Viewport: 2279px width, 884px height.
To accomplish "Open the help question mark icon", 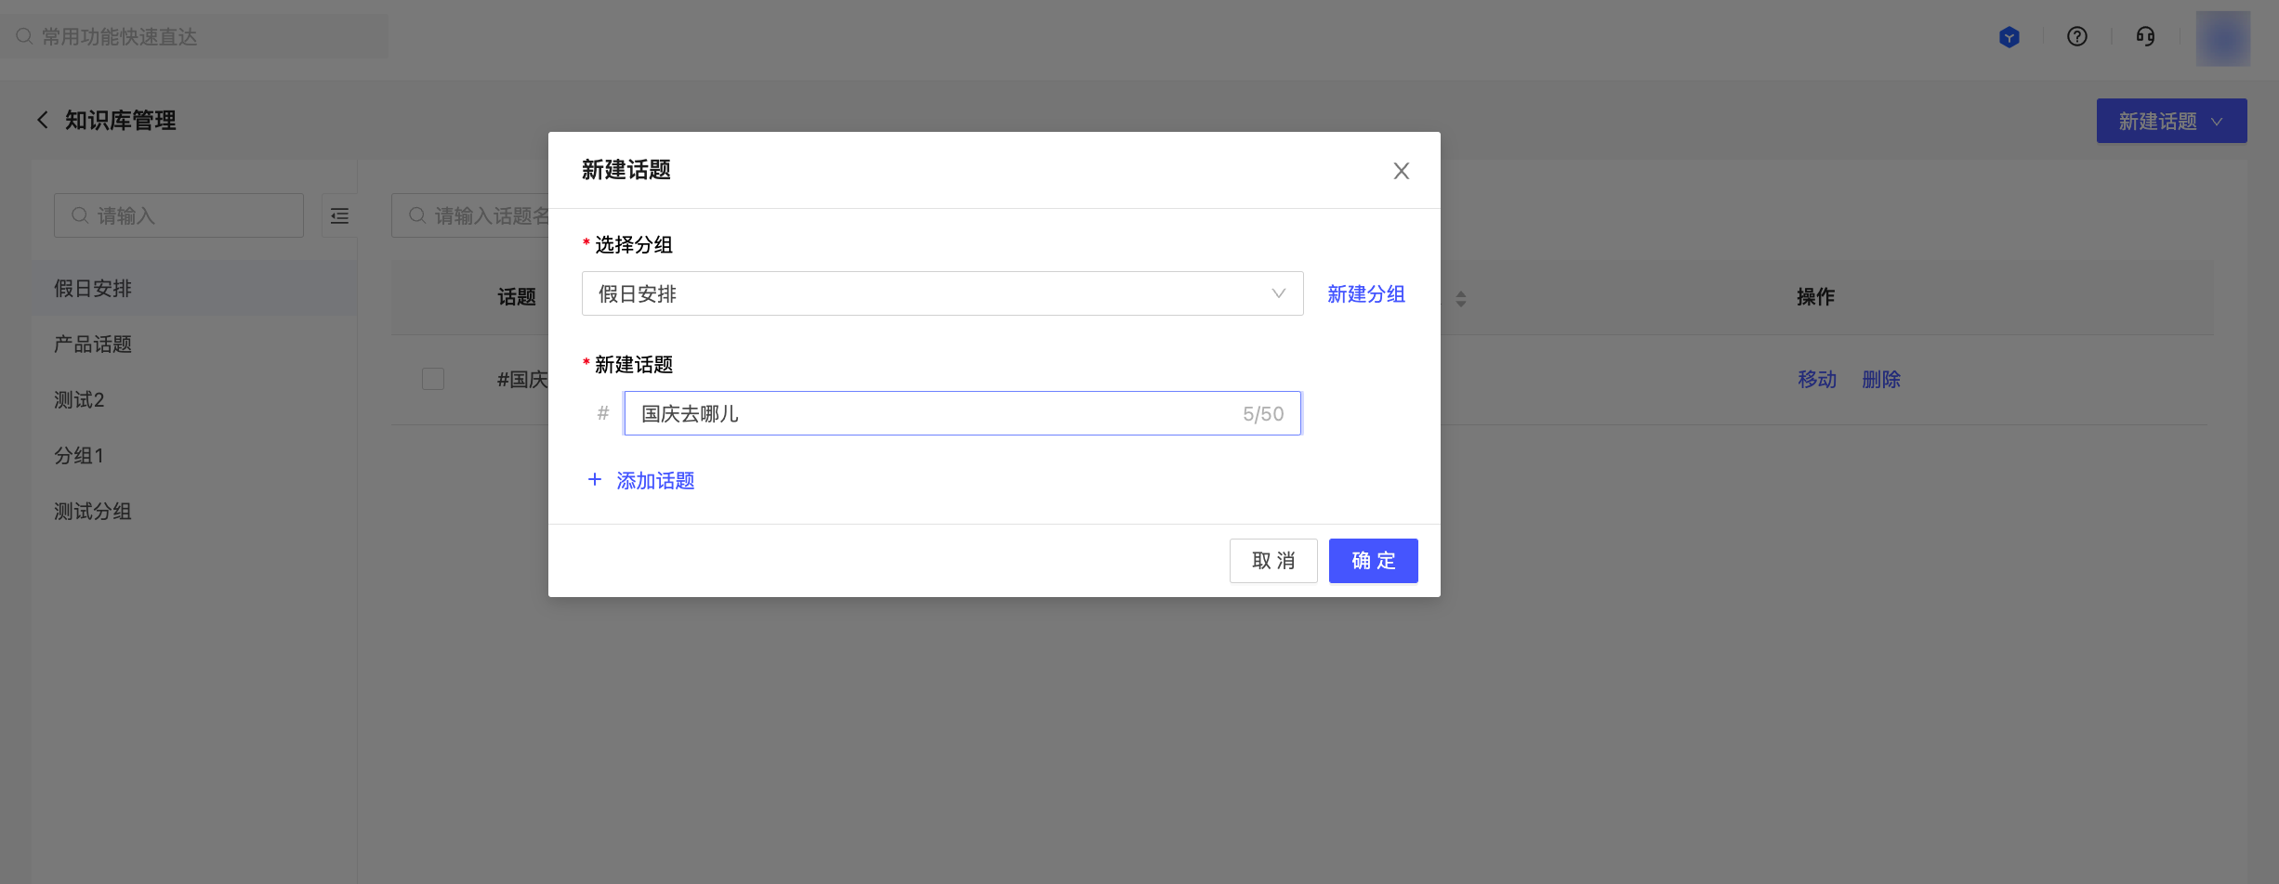I will tap(2077, 36).
